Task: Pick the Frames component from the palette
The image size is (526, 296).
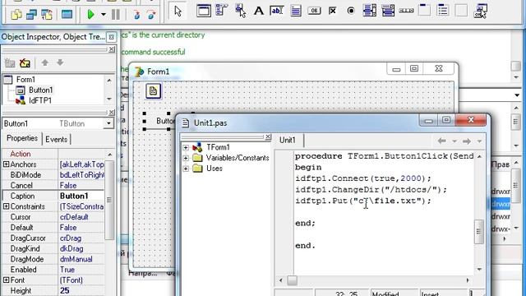Action: 203,11
